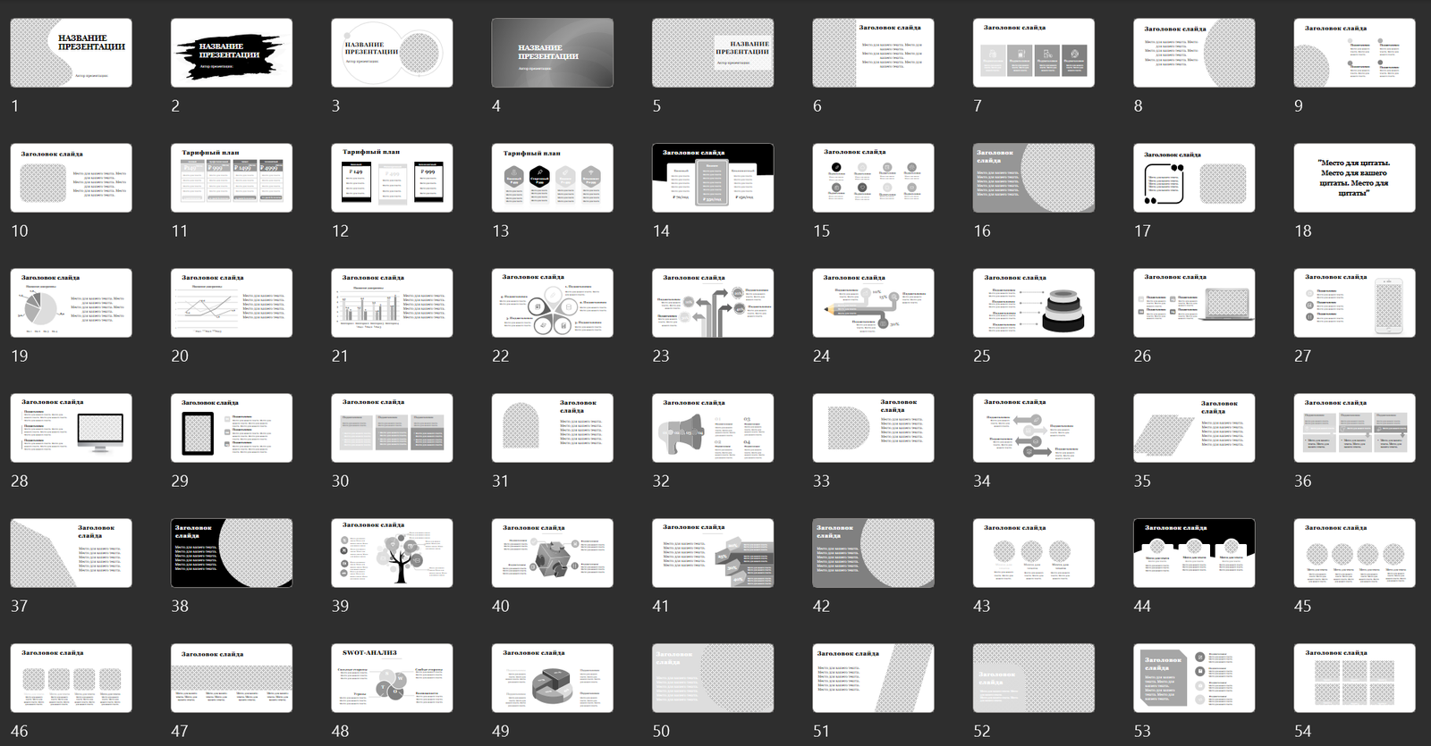Select slide 19 with pie chart
This screenshot has width=1431, height=746.
(71, 303)
